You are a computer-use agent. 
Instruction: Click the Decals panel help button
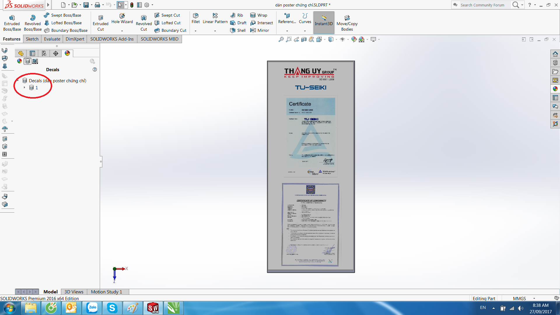[x=95, y=69]
